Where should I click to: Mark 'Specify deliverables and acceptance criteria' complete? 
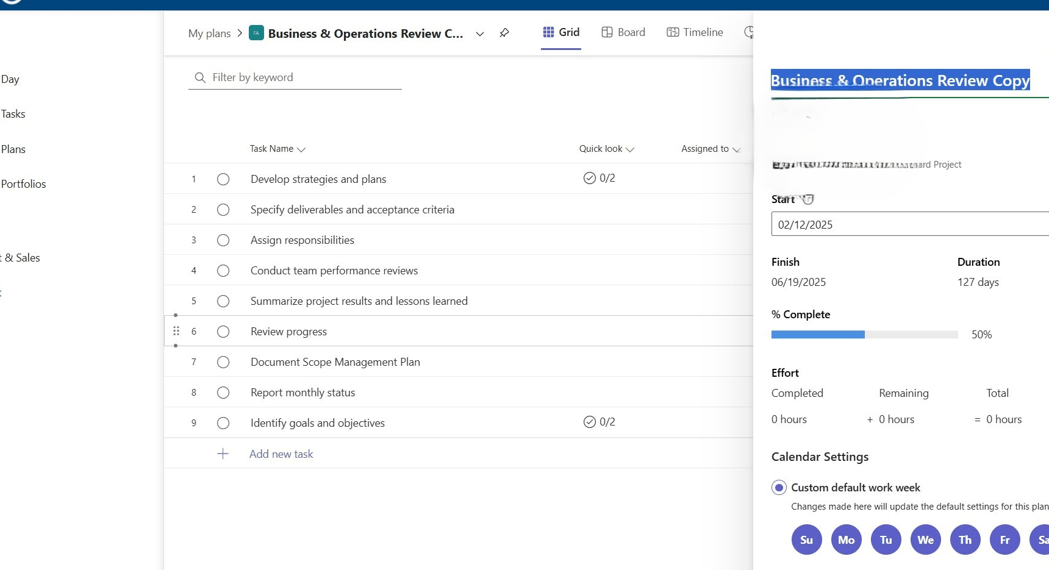tap(223, 210)
